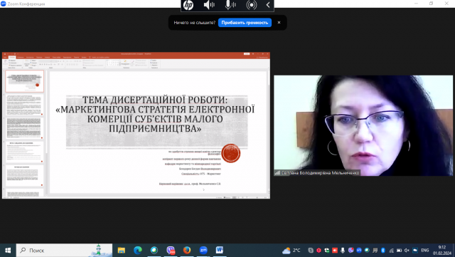This screenshot has height=257, width=455.
Task: Select the fourth slide thumbnail in shared PowerPoint
Action: click(x=25, y=152)
